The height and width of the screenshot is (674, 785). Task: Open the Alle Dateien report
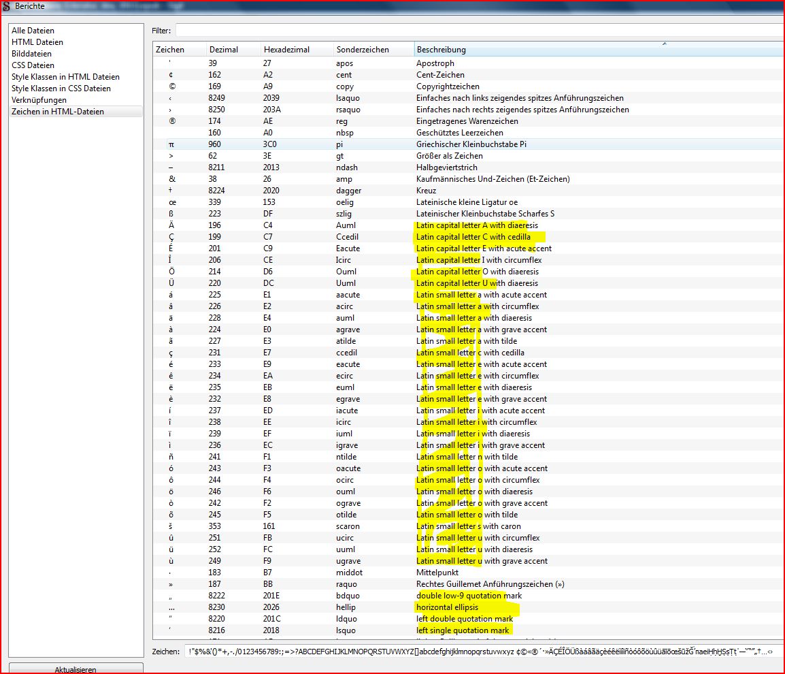pos(33,31)
